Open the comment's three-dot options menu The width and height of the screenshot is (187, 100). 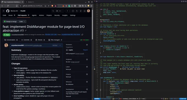click(x=60, y=45)
